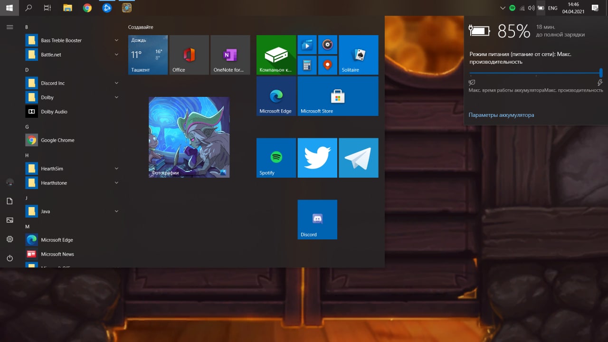Click the letter D group header
The image size is (608, 342).
point(27,70)
